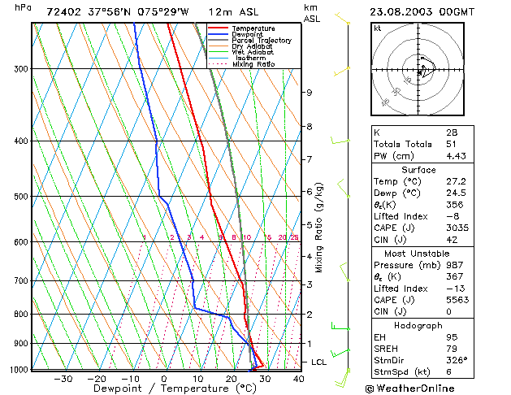Click the green Wet Adiabat legend line
This screenshot has width=511, height=395.
(218, 52)
